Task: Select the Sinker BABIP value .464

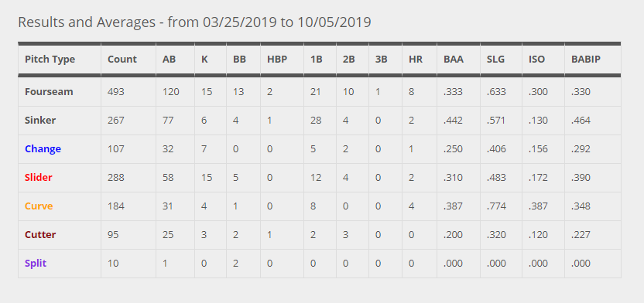Action: (581, 121)
